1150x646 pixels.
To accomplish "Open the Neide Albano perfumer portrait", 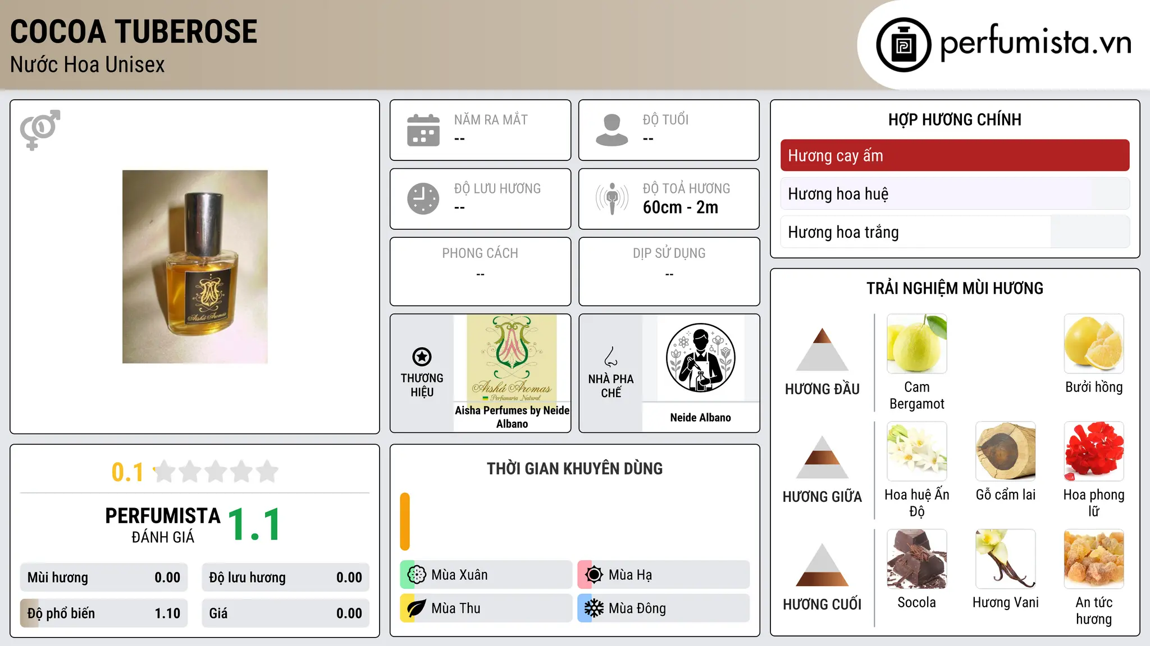I will pyautogui.click(x=700, y=358).
